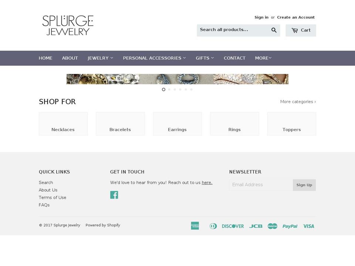Open Create an Account
This screenshot has width=355, height=266.
click(296, 17)
